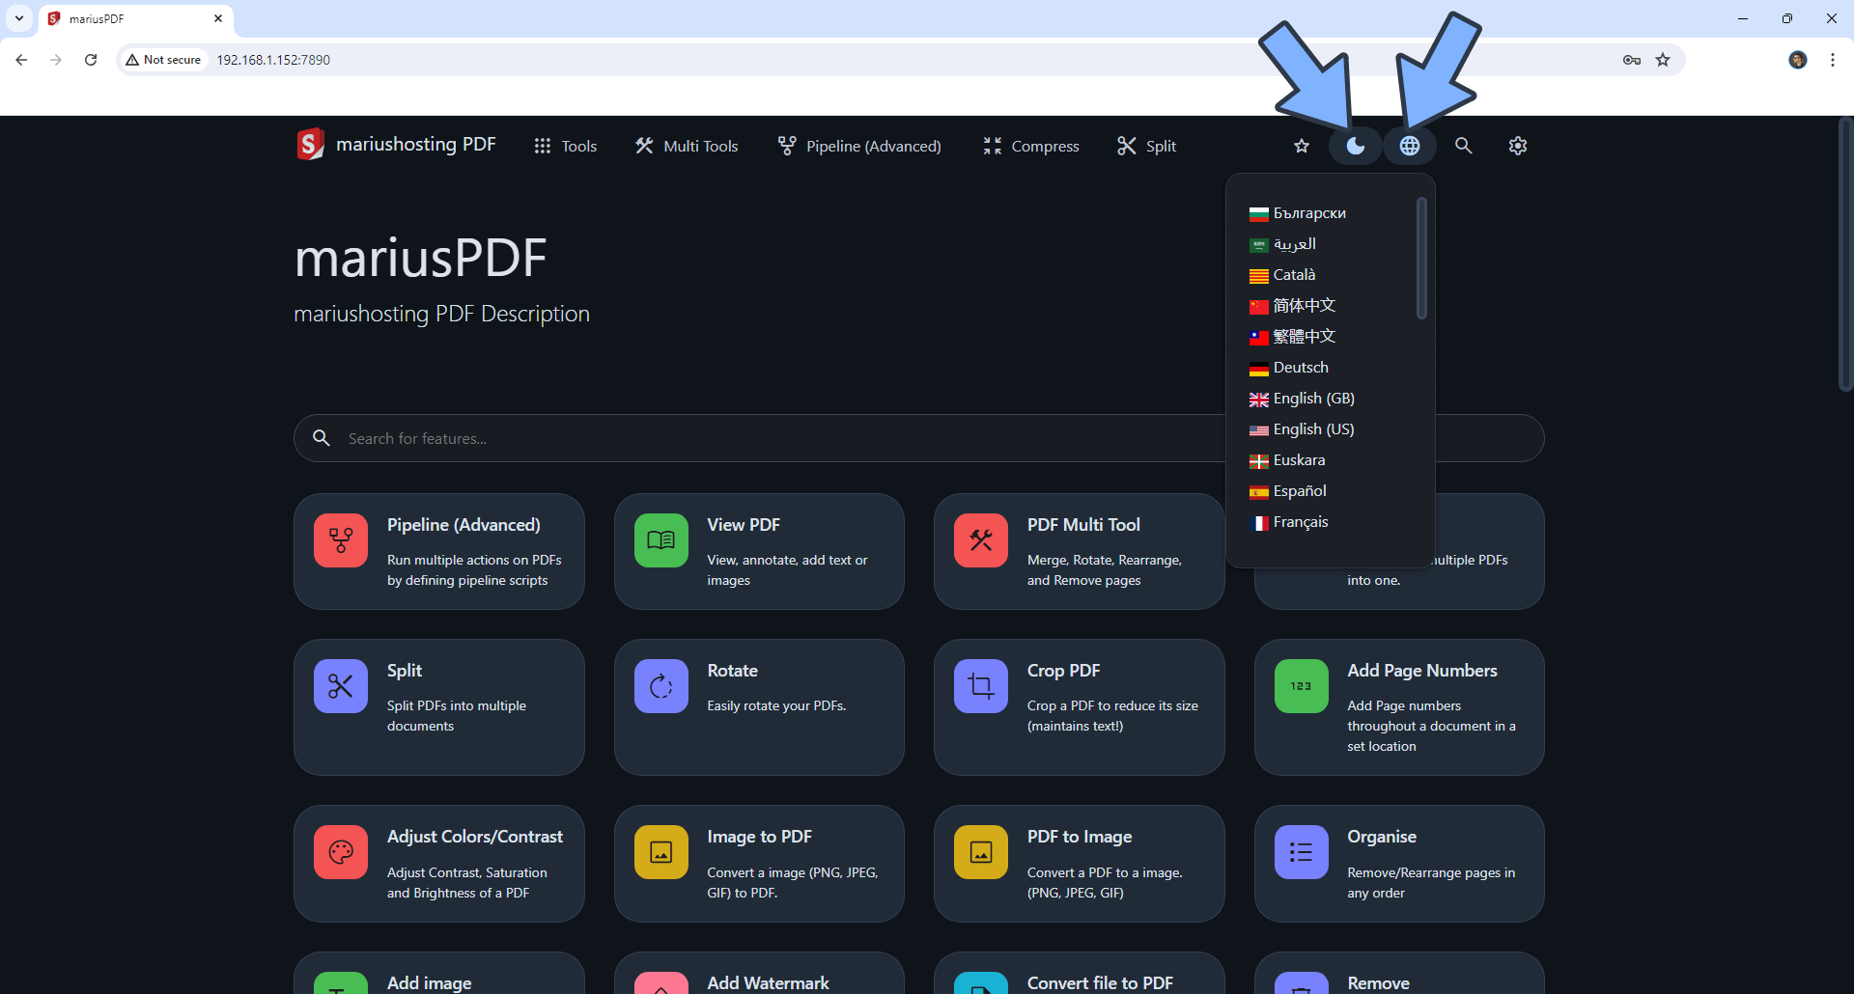The height and width of the screenshot is (994, 1854).
Task: Select English (US) language
Action: [1302, 429]
